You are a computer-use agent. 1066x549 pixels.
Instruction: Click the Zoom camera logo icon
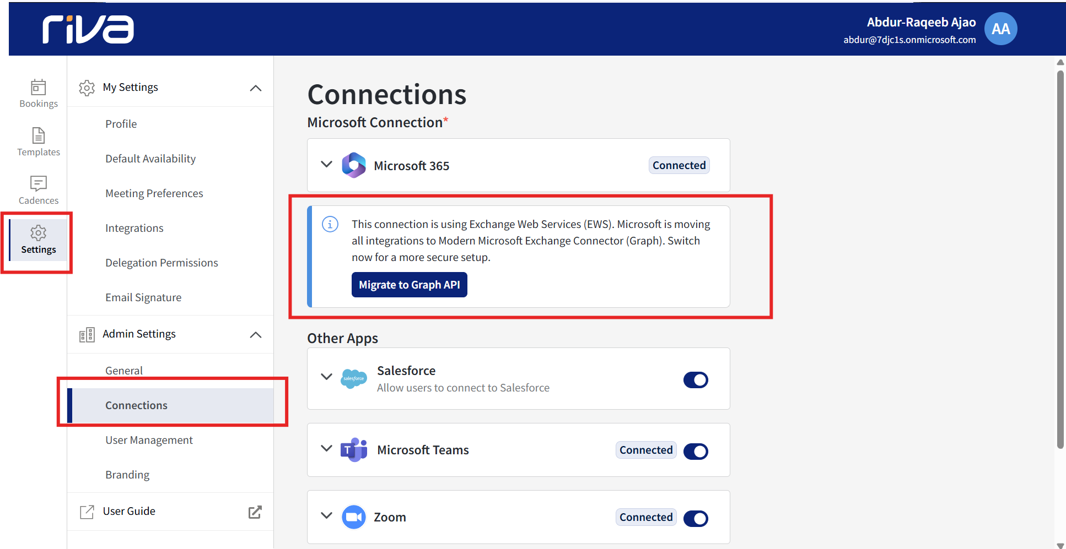[x=354, y=517]
